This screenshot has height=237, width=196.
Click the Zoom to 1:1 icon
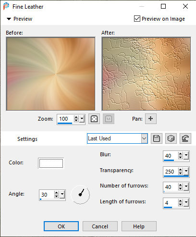click(x=109, y=119)
